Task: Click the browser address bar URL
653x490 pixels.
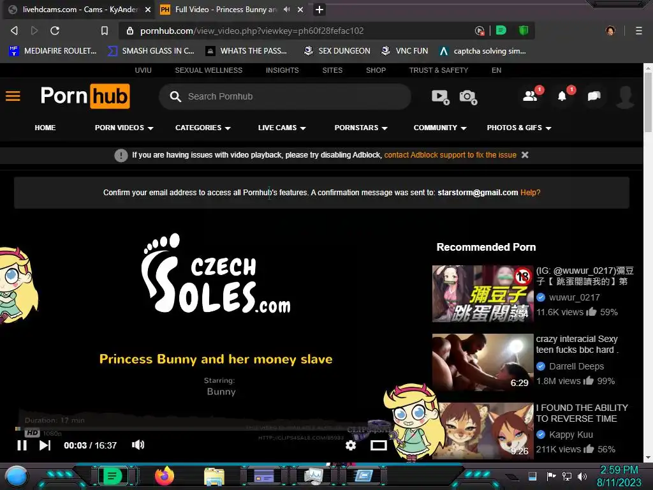Action: [x=252, y=31]
